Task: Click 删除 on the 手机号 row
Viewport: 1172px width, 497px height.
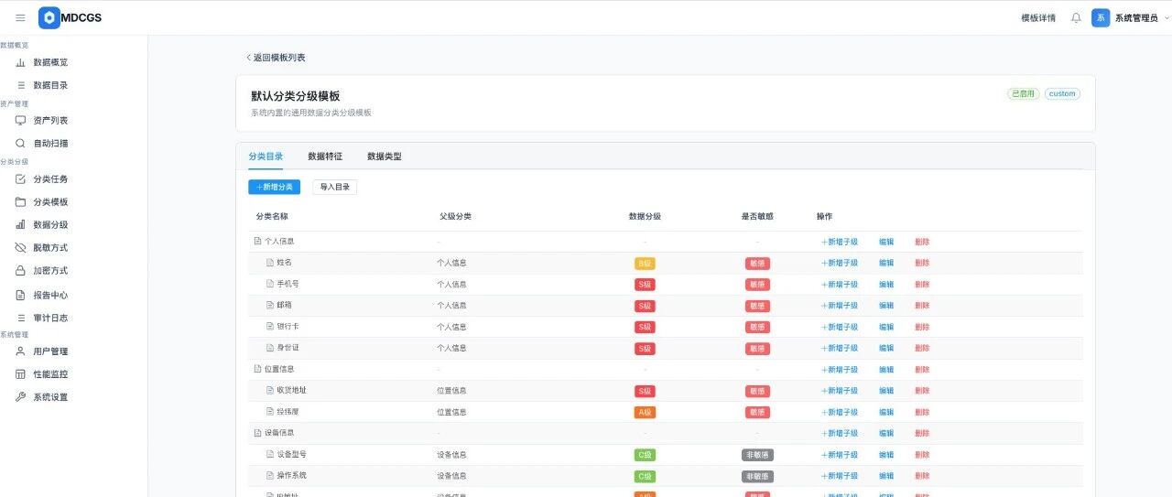Action: click(x=922, y=284)
